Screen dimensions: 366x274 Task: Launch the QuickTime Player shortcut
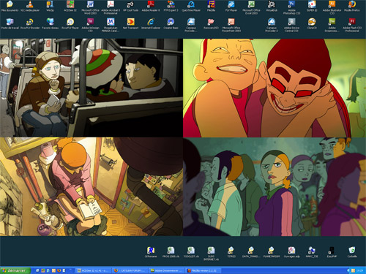[x=191, y=6]
